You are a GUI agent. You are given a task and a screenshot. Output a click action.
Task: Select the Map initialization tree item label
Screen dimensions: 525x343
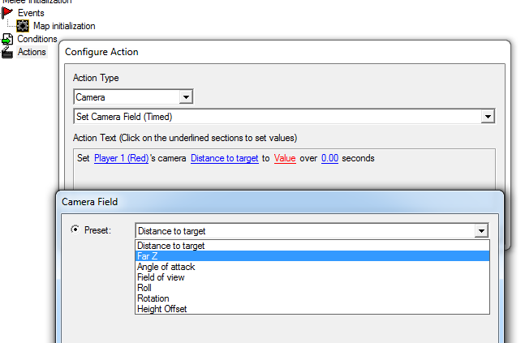point(64,26)
